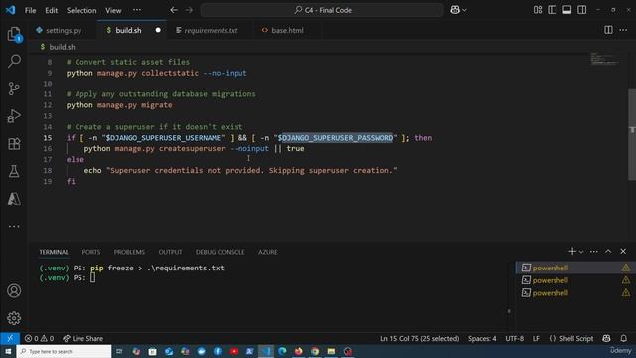This screenshot has height=358, width=636.
Task: Open the File menu
Action: [31, 10]
